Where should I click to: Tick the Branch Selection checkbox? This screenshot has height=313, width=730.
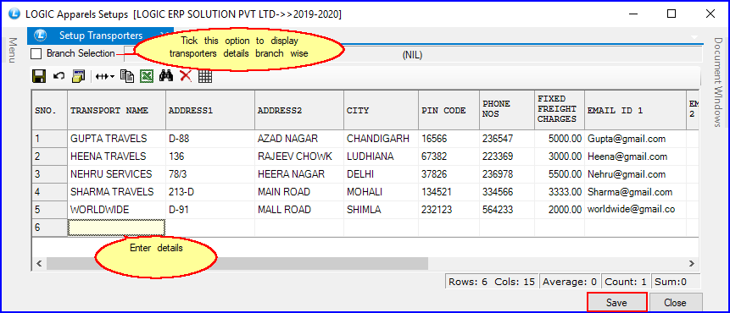pos(36,54)
